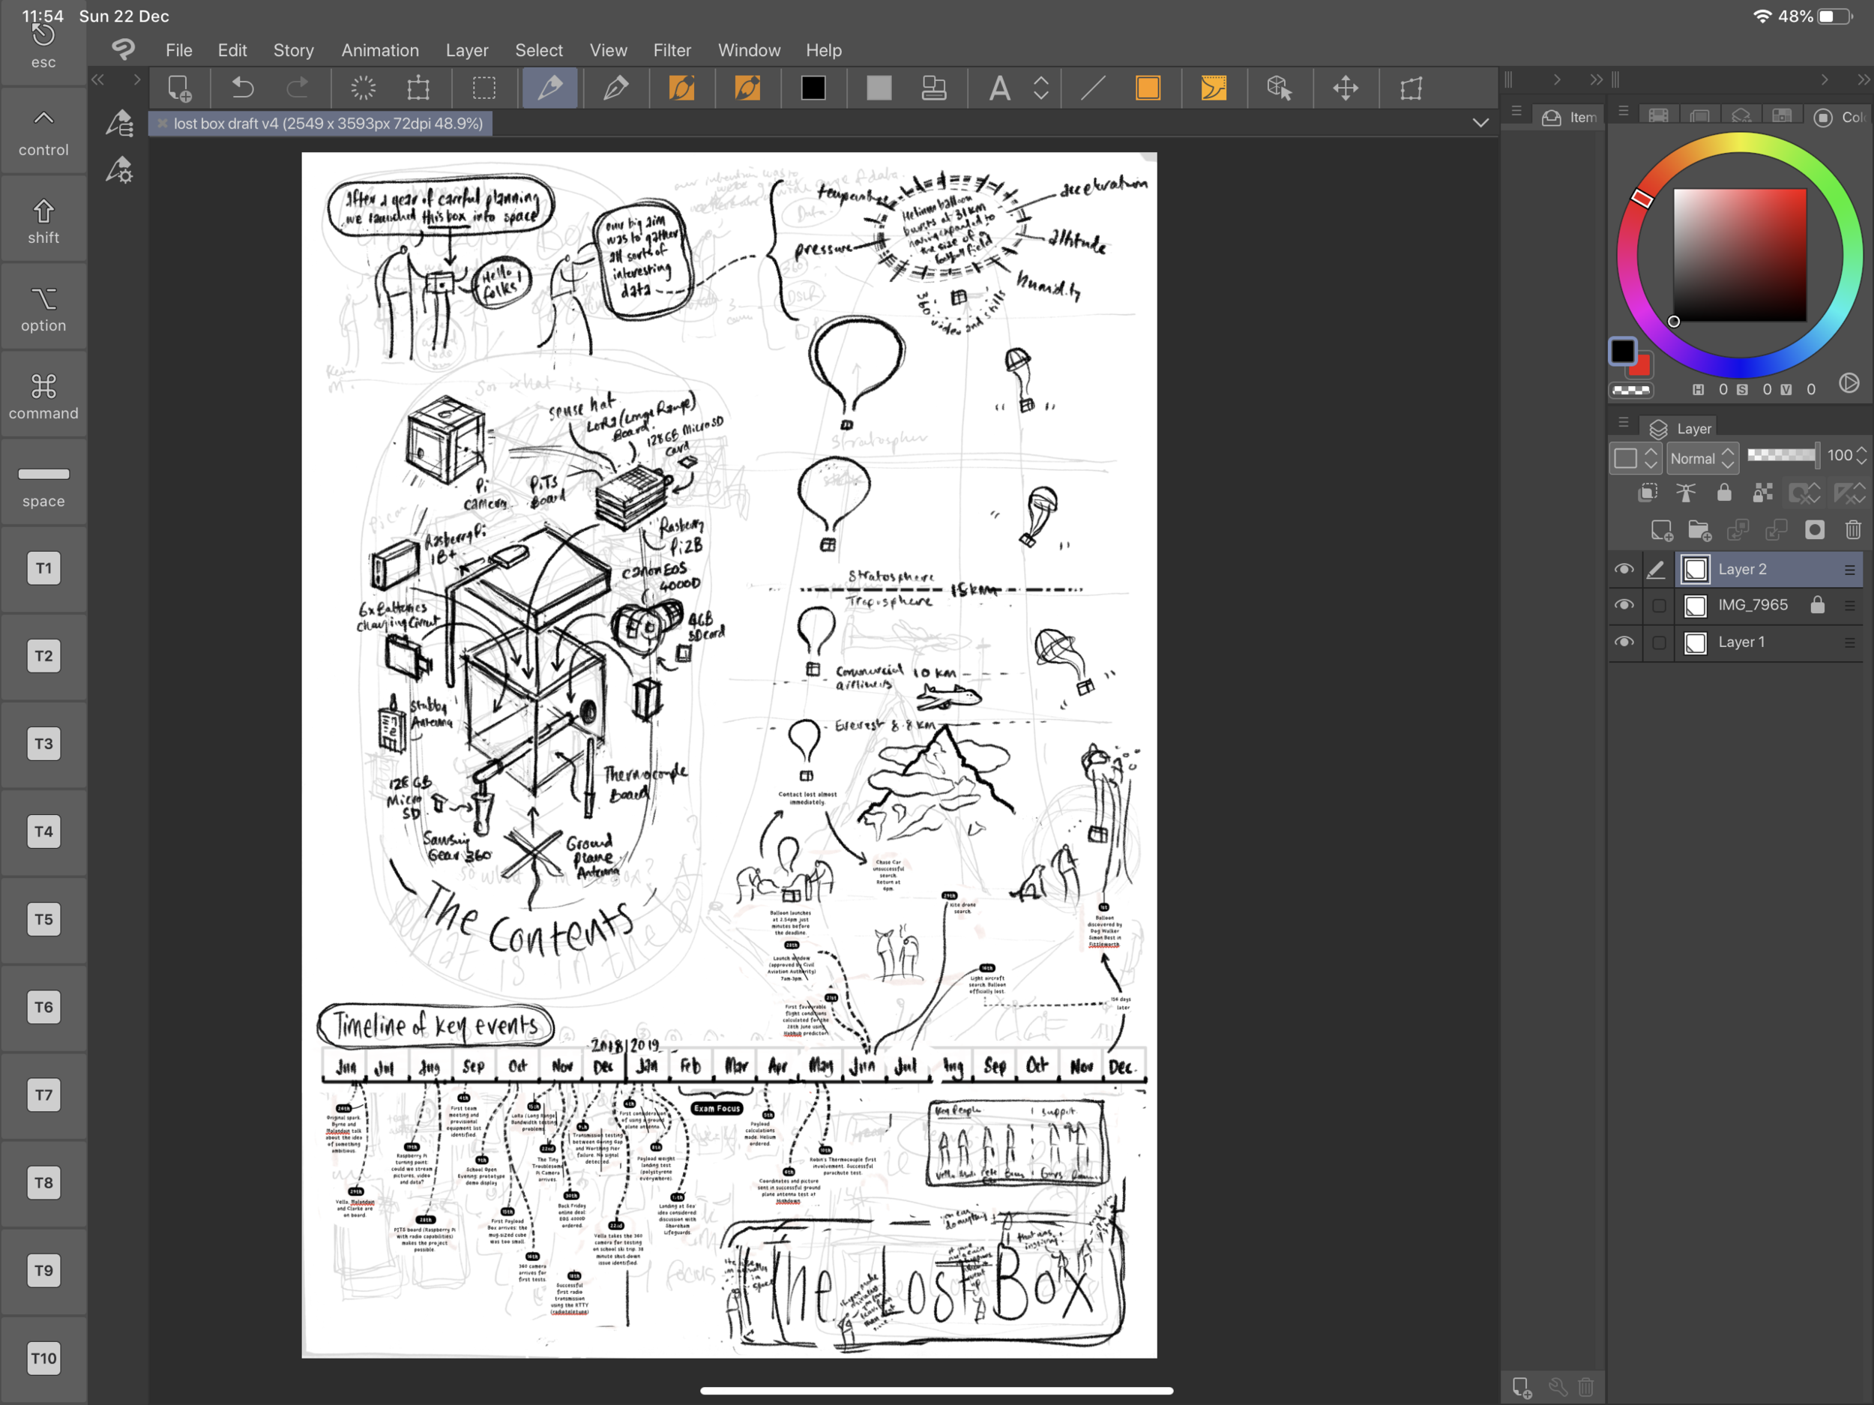Tap the option edge keyboard key
Image resolution: width=1874 pixels, height=1405 pixels.
click(43, 308)
